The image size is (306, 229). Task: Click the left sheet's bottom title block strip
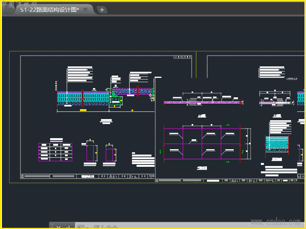[x=87, y=176]
